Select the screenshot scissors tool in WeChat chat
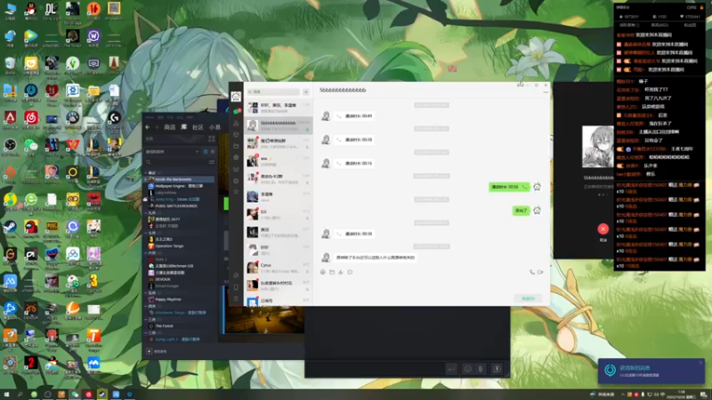Image resolution: width=712 pixels, height=400 pixels. (341, 272)
